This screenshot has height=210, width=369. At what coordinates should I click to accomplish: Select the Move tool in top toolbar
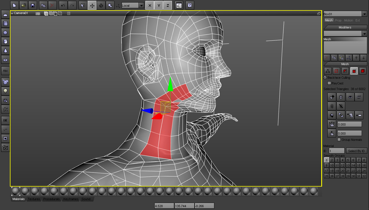point(92,5)
